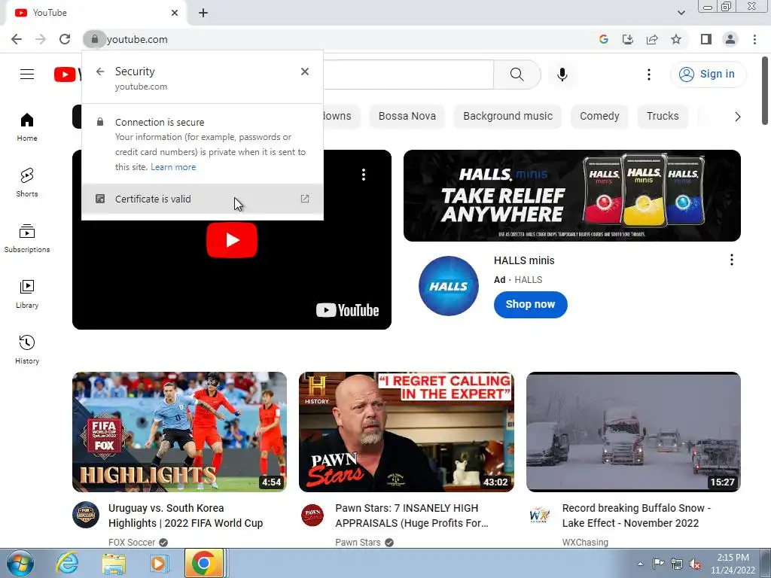Click the page vertical scrollbar
Screen dimensions: 771x578
click(x=765, y=91)
